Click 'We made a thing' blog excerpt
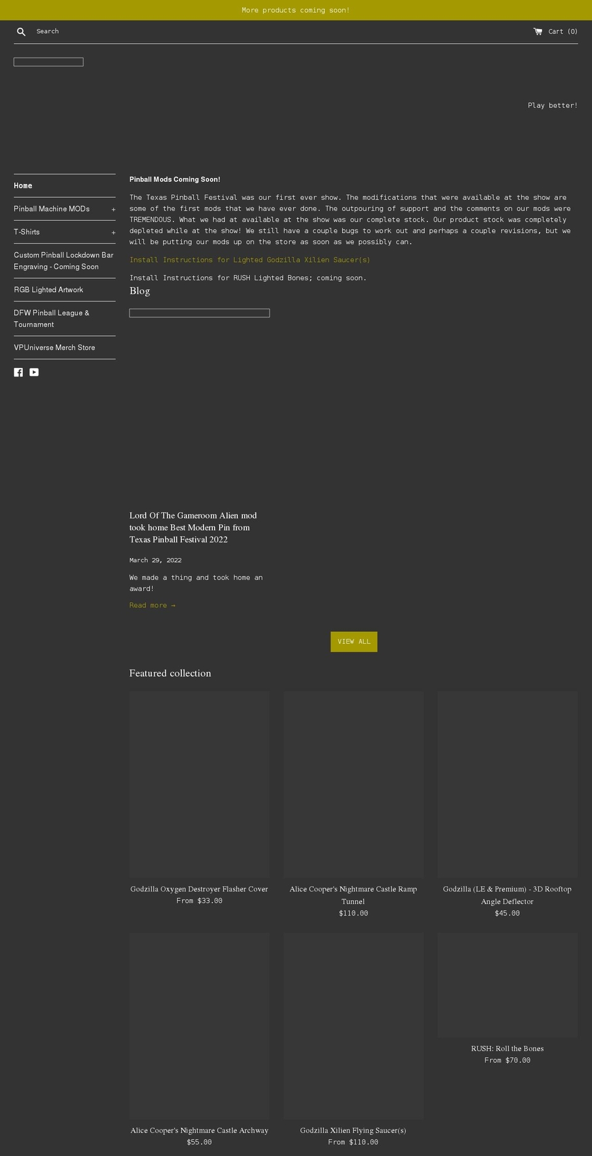This screenshot has width=592, height=1156. tap(196, 583)
